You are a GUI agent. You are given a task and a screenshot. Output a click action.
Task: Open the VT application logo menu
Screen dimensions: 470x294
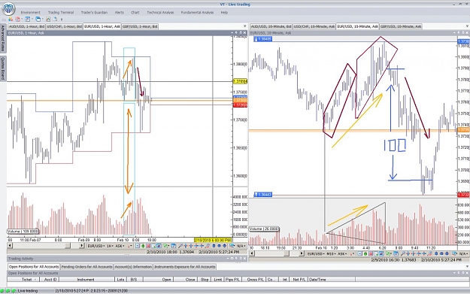[8, 8]
